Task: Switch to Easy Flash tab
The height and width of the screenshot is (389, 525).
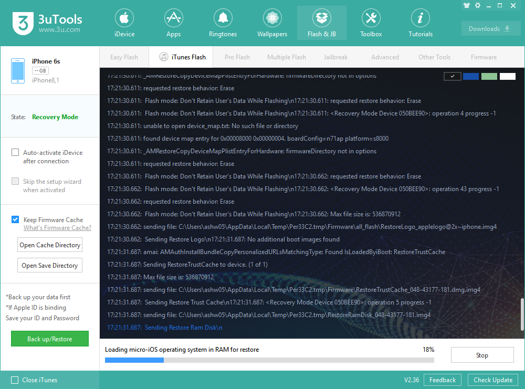Action: (124, 57)
